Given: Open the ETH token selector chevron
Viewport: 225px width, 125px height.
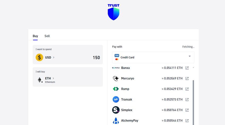Looking at the screenshot, I should click(x=53, y=78).
